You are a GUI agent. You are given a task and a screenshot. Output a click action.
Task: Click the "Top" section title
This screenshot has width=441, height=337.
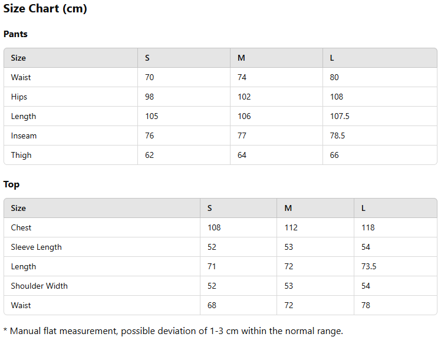tap(11, 184)
